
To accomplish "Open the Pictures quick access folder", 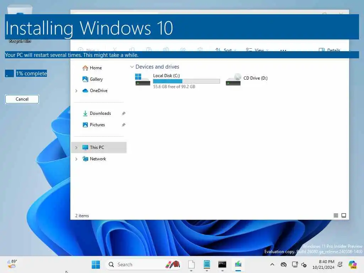I will pos(93,125).
